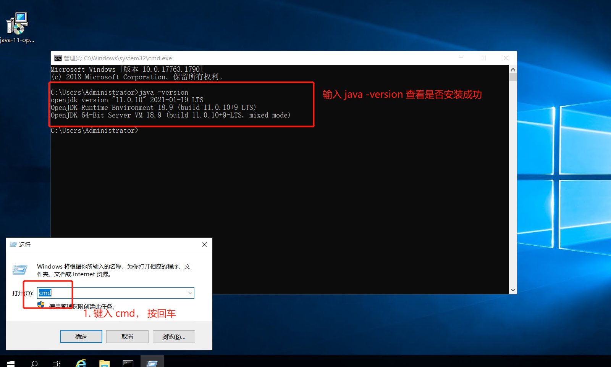Screen dimensions: 611x367
Task: Click the UAC shield icon in the Run dialog
Action: click(40, 304)
